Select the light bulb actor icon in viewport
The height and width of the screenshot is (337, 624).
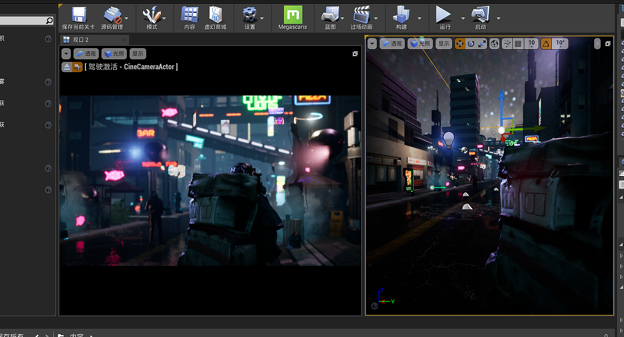448,140
